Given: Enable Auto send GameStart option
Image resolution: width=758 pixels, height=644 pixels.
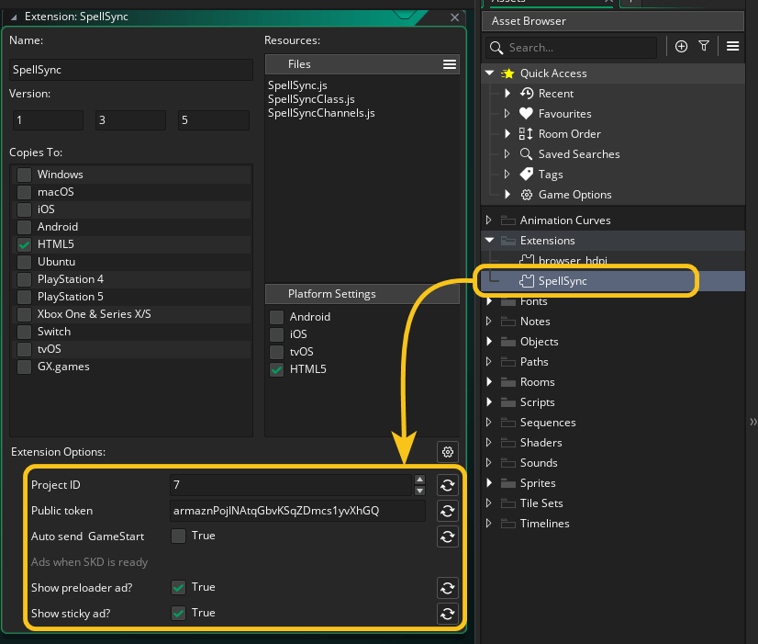Looking at the screenshot, I should [178, 536].
